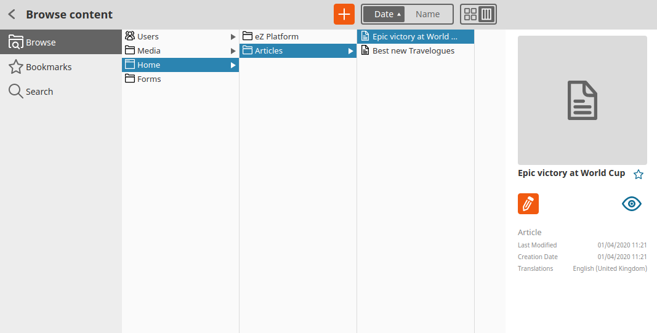Click the eZ Platform folder icon

248,36
